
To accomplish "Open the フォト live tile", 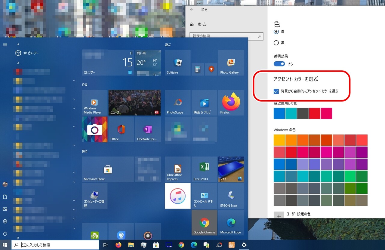I will [231, 169].
